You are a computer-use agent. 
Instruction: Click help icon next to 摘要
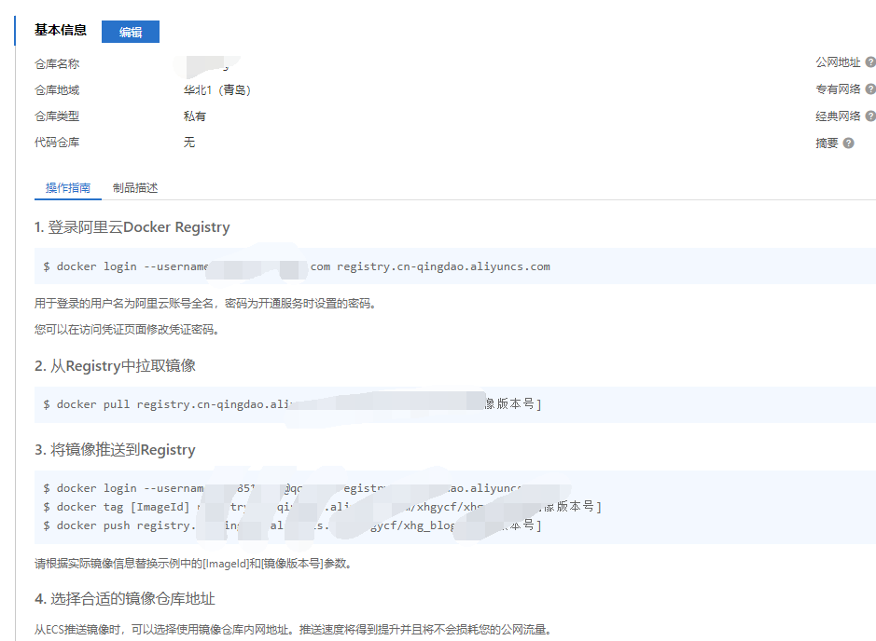848,143
